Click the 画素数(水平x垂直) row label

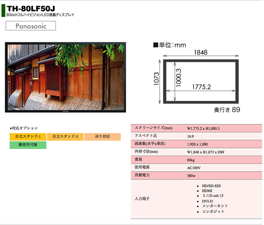click(150, 144)
